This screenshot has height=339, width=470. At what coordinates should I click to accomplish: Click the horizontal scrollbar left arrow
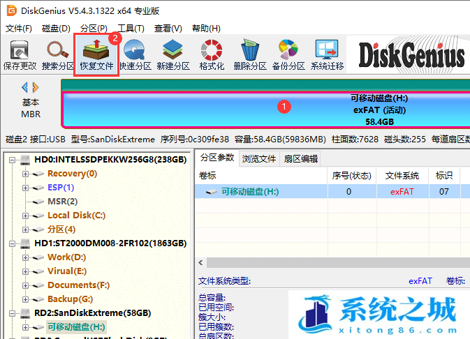click(x=201, y=263)
